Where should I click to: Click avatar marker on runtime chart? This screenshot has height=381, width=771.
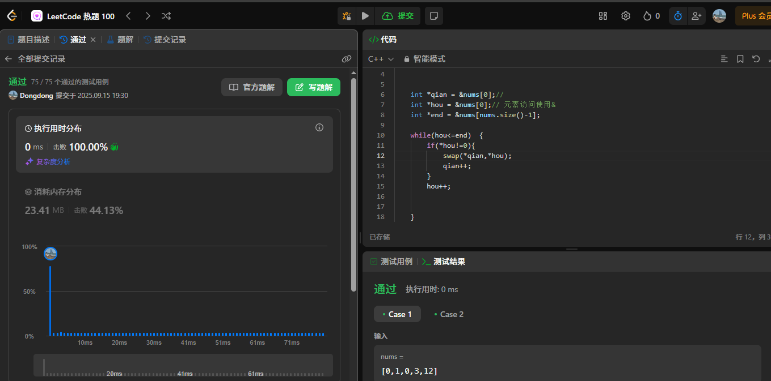[x=50, y=254]
